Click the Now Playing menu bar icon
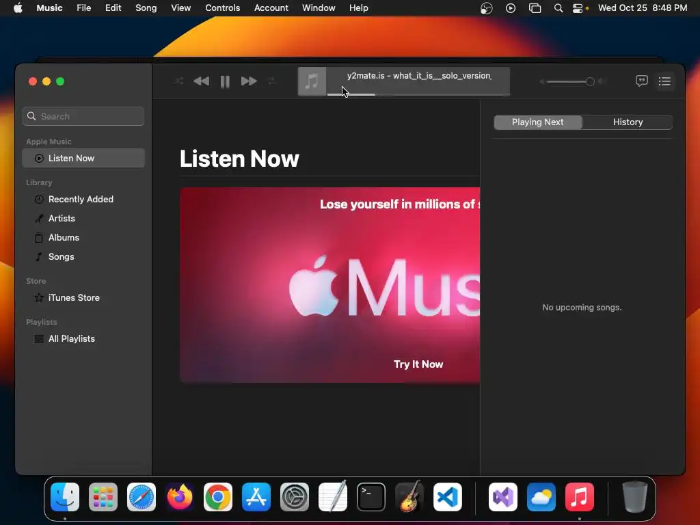Screen dimensions: 700x525 (x=510, y=8)
